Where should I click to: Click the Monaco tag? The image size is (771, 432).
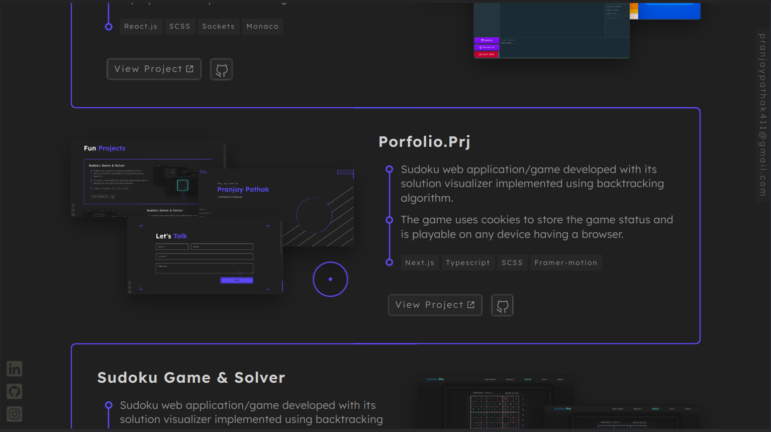click(262, 27)
